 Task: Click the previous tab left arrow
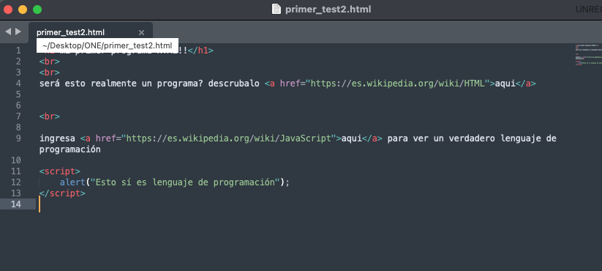point(8,31)
